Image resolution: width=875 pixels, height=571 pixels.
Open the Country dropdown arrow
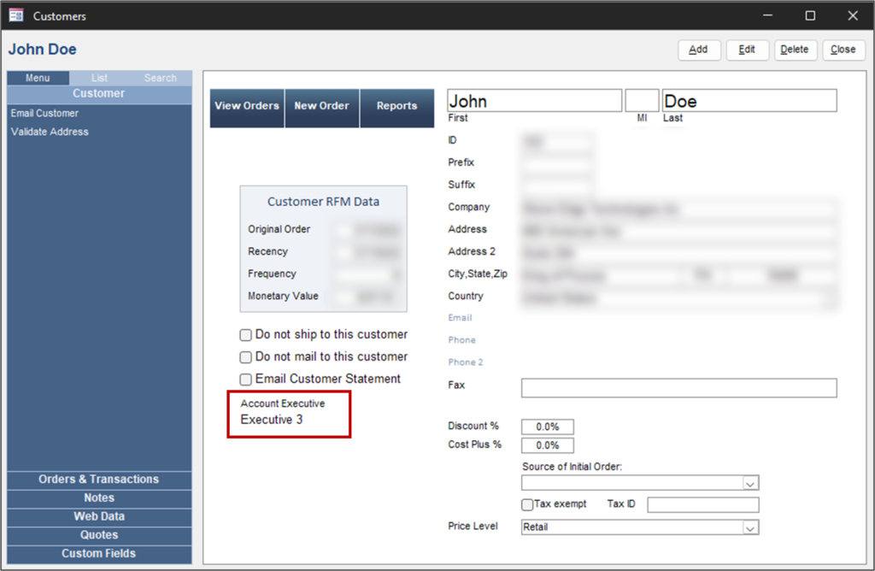[828, 299]
